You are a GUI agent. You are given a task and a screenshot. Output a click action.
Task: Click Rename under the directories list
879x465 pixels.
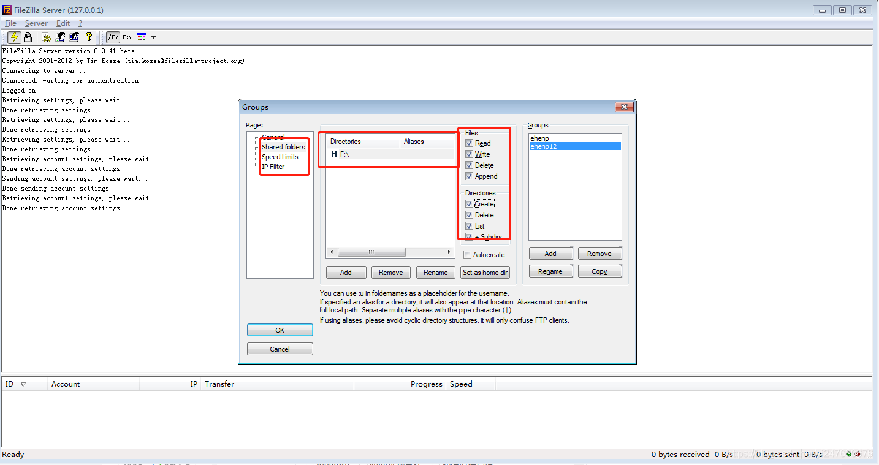[436, 273]
